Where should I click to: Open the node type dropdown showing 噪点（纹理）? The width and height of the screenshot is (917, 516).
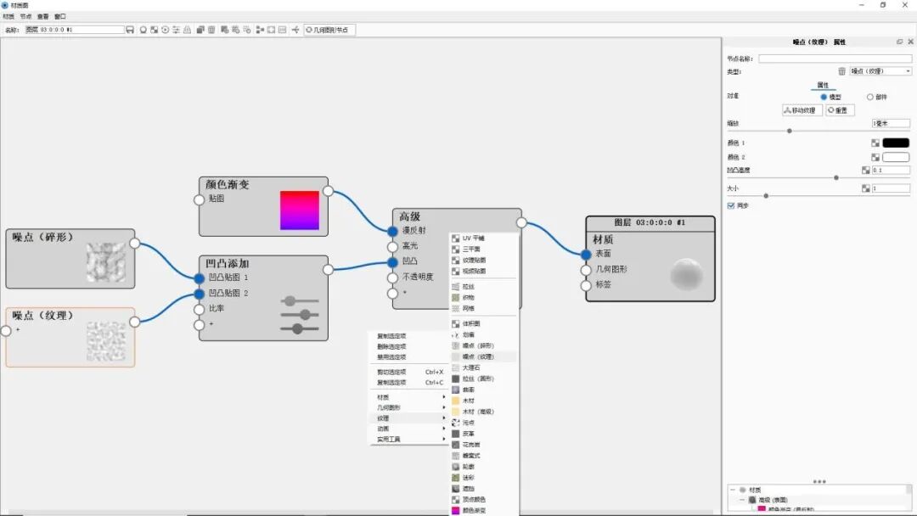[x=875, y=70]
